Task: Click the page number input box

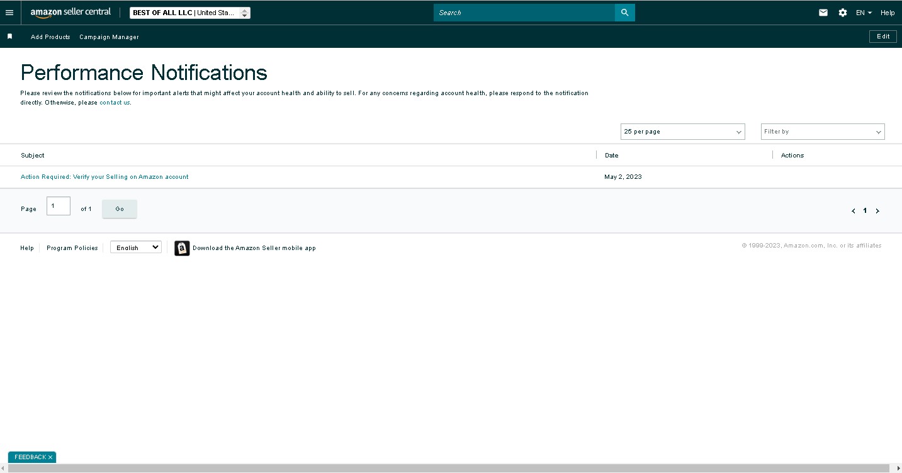Action: click(x=59, y=206)
